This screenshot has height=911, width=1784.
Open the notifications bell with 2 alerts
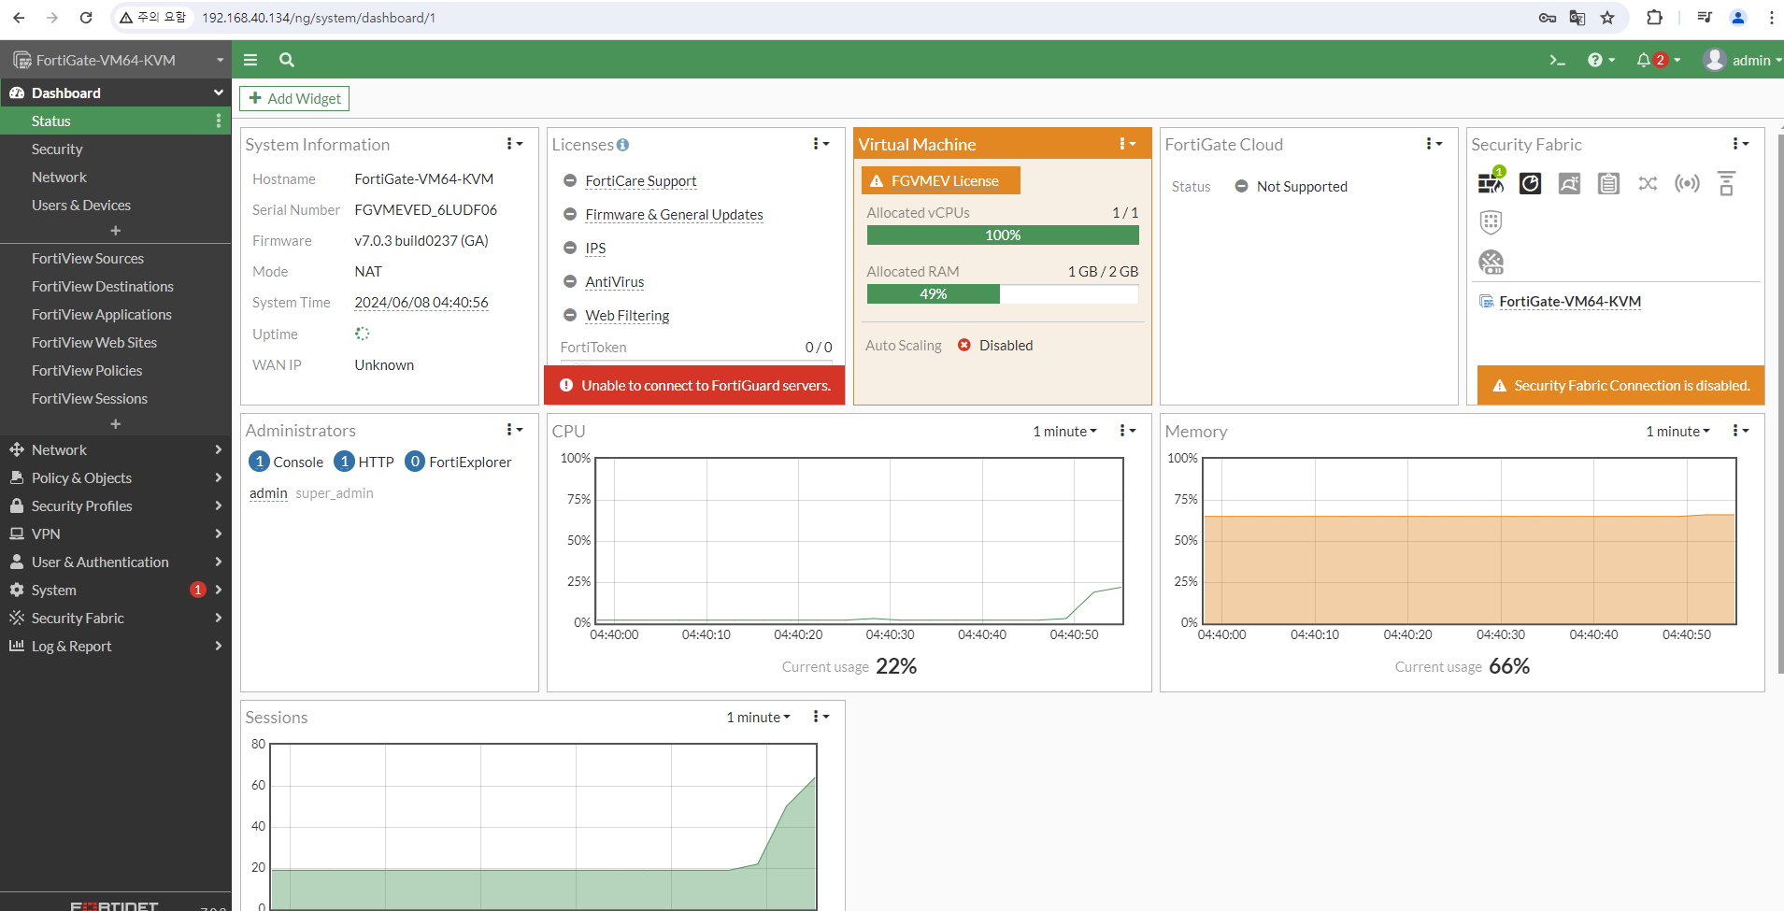click(x=1658, y=60)
